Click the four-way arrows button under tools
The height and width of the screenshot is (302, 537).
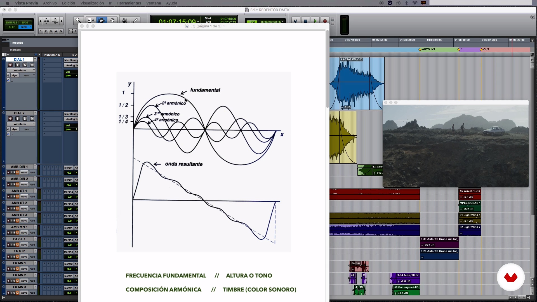(72, 31)
